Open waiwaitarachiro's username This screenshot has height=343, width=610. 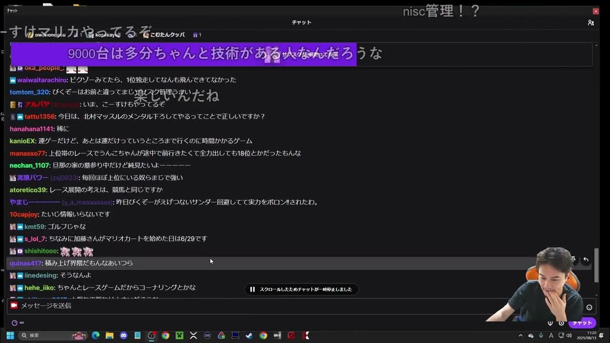(x=42, y=80)
